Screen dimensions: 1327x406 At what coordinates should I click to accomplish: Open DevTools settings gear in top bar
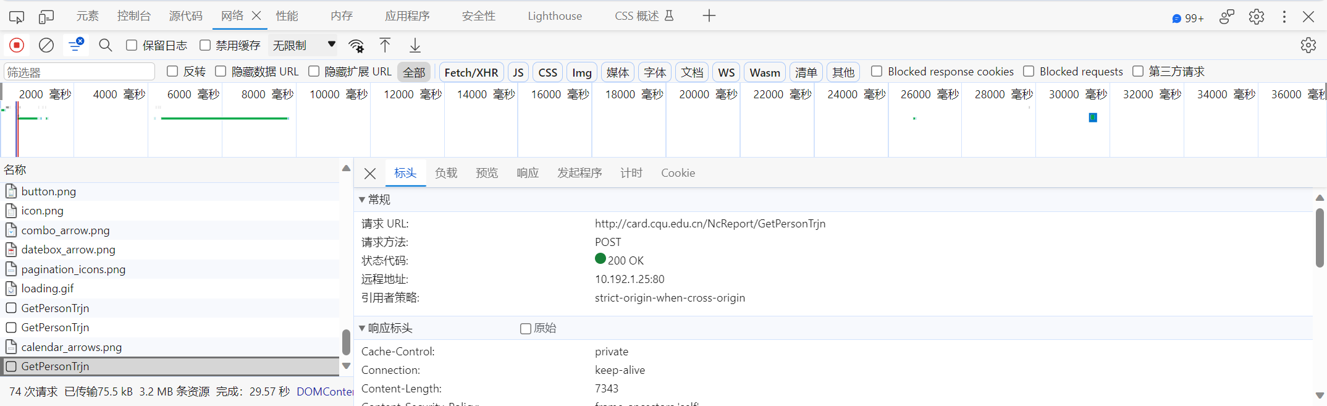click(x=1256, y=17)
